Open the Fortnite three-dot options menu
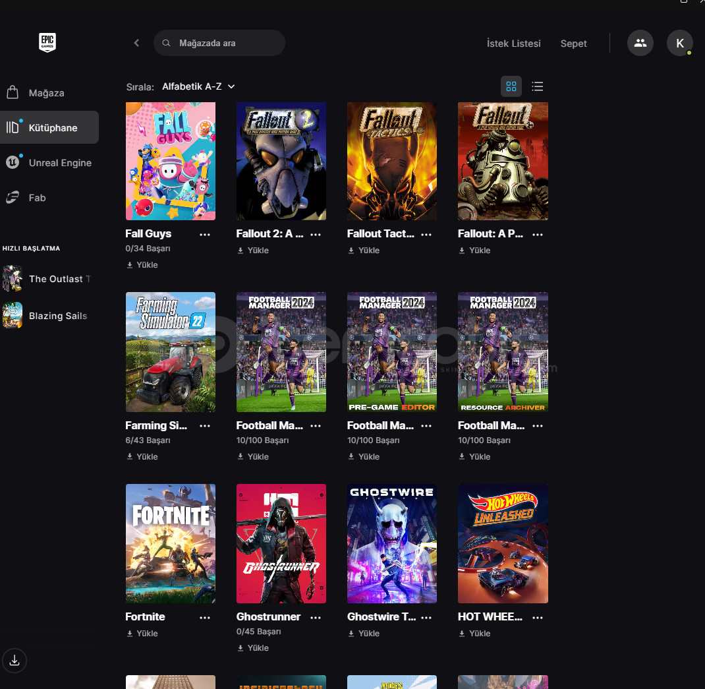 205,617
